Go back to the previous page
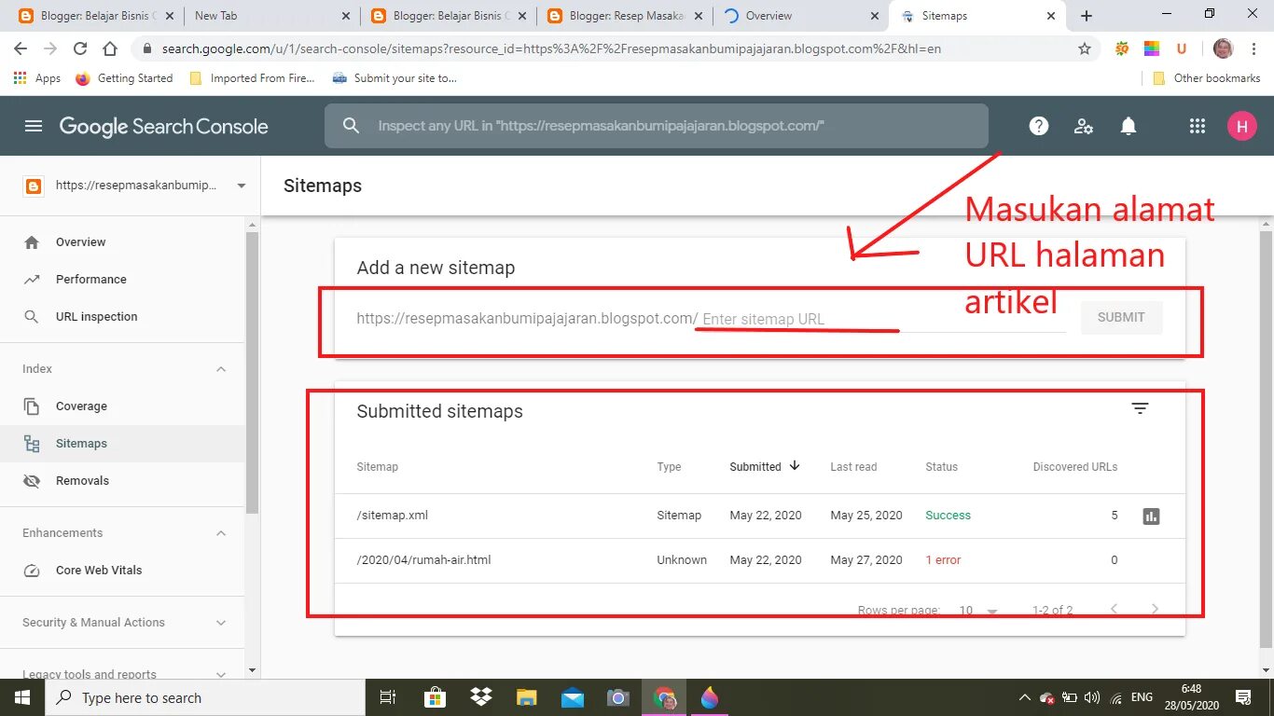Screen dimensions: 1274x716 coord(21,48)
